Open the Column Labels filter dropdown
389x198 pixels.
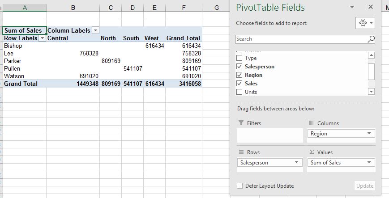[95, 30]
